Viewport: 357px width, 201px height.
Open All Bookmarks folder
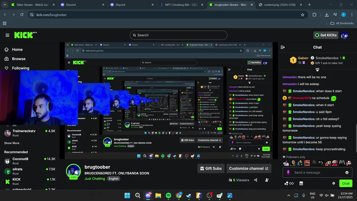pos(342,23)
